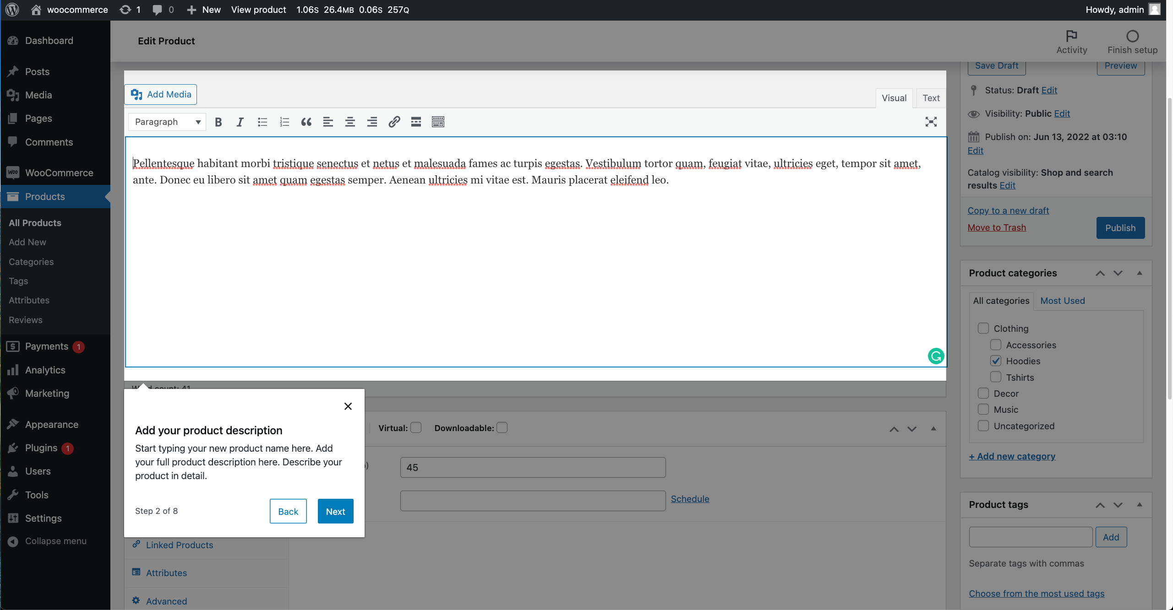Screen dimensions: 1173x610
Task: Enter distraction-free fullscreen editor mode
Action: (931, 122)
